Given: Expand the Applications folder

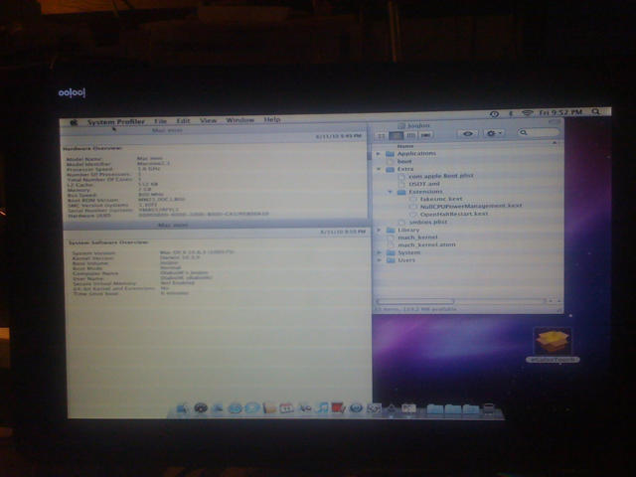Looking at the screenshot, I should [378, 154].
